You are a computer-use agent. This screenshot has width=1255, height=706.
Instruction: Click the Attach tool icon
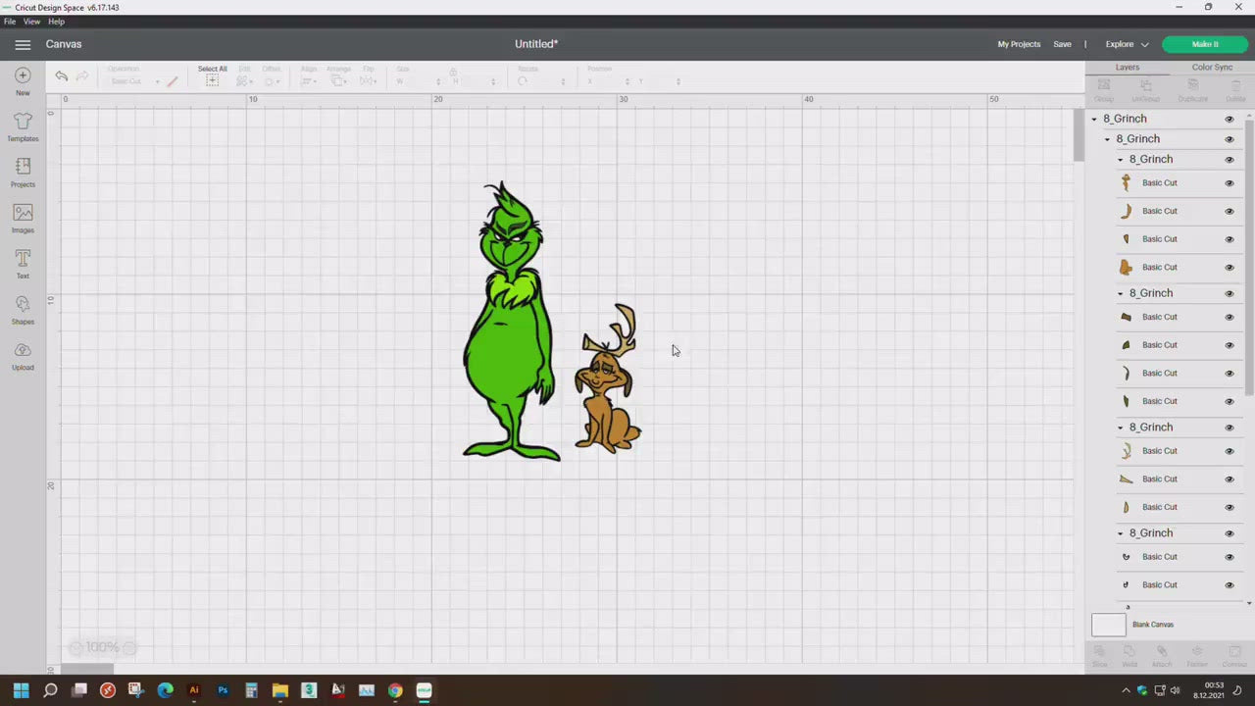1162,651
